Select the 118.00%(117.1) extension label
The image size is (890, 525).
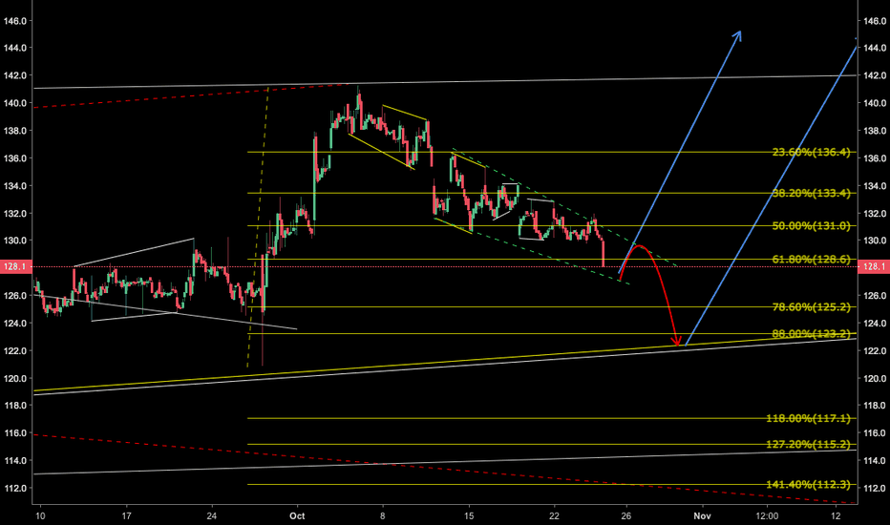click(808, 418)
